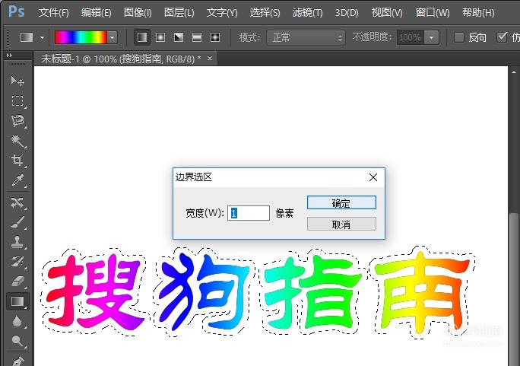Select the Rectangular Marquee tool
Image resolution: width=520 pixels, height=366 pixels.
(17, 100)
